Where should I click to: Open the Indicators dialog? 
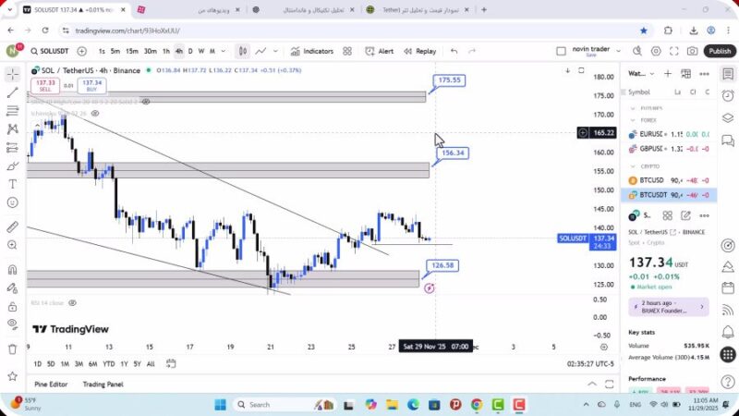coord(312,52)
